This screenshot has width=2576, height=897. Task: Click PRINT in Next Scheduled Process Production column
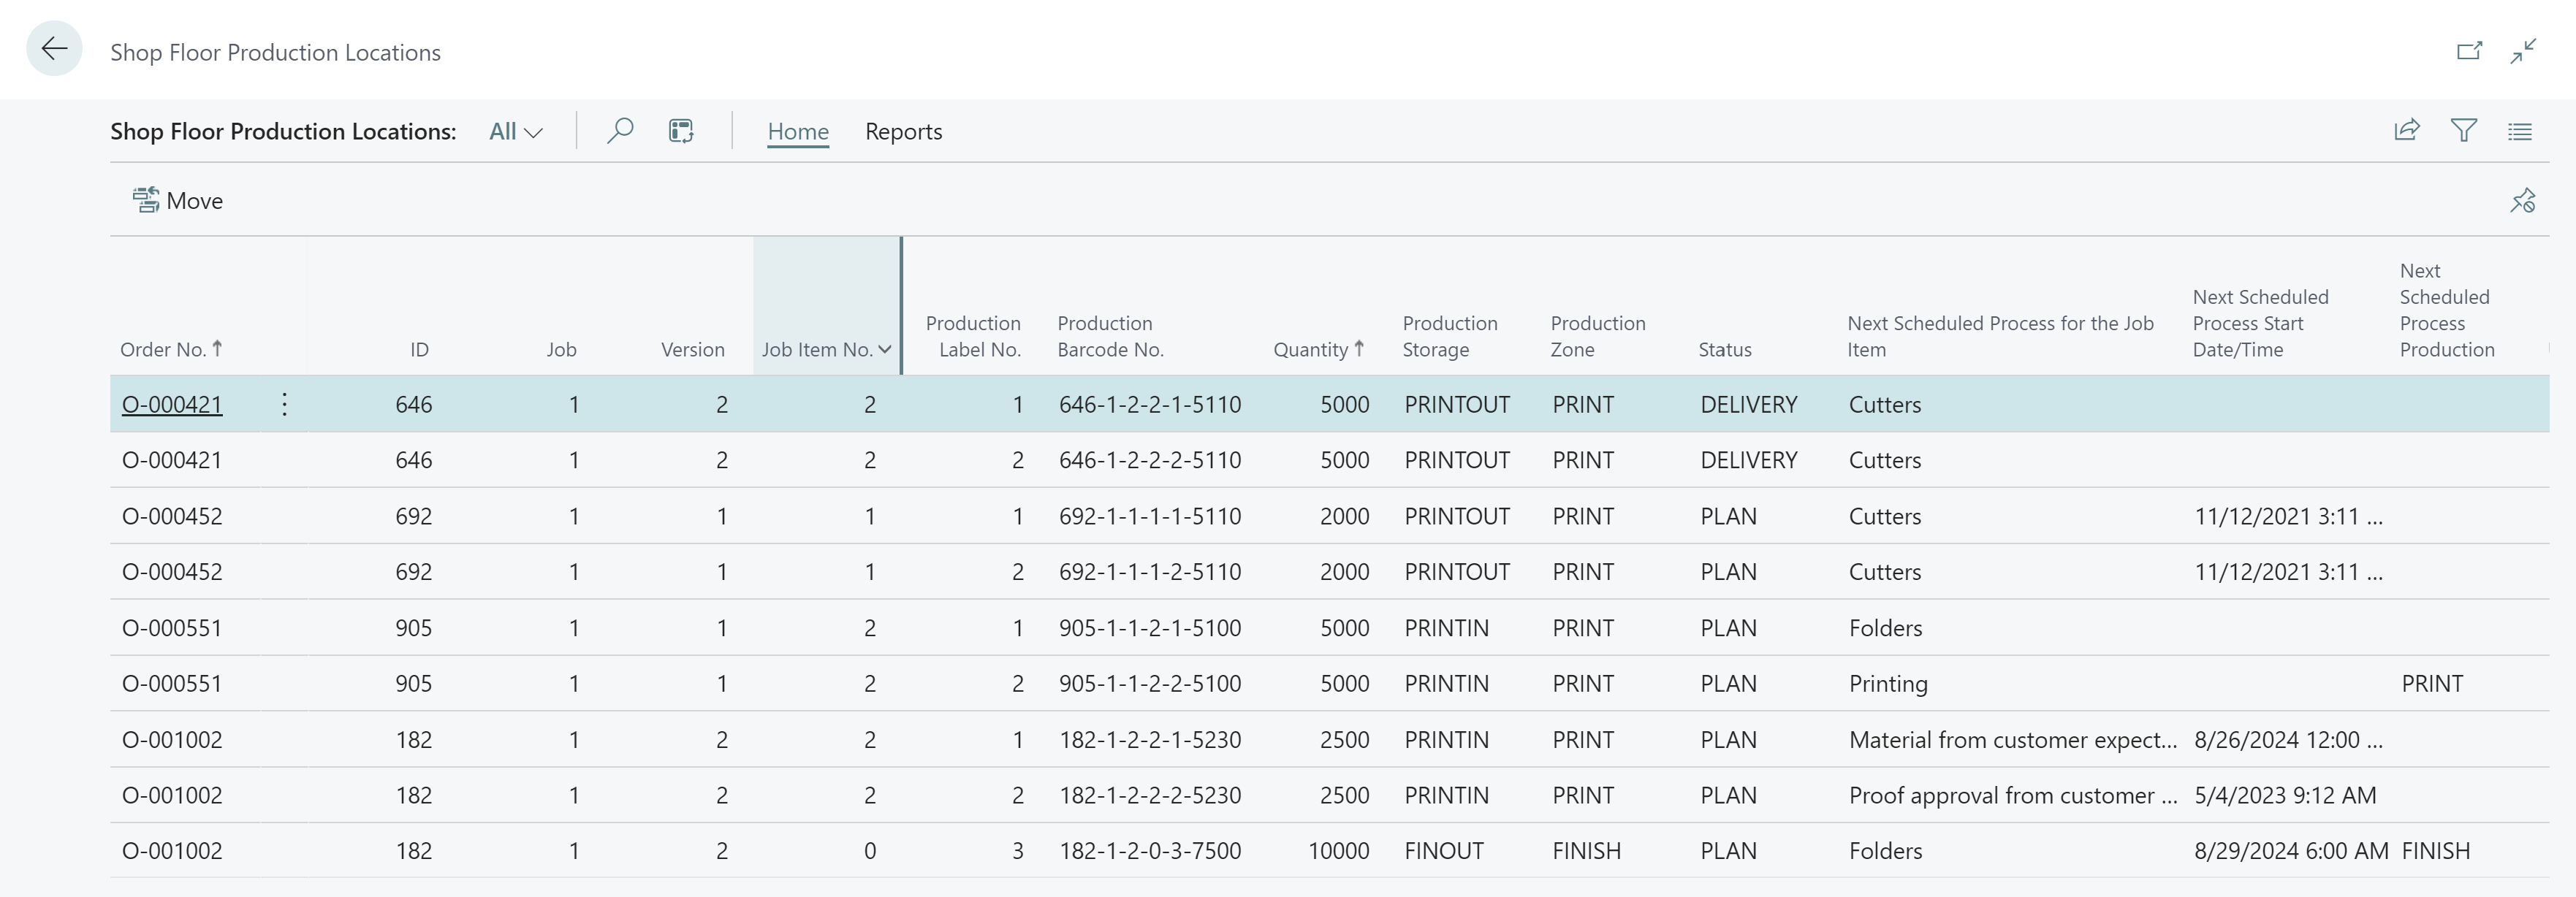(2432, 683)
